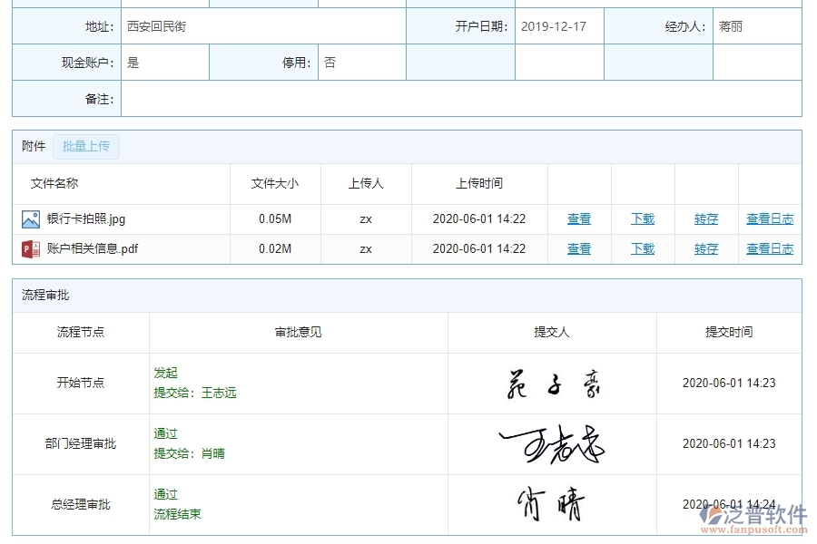The width and height of the screenshot is (817, 544).
Task: Open 查看 for 账户相关信息.pdf
Action: 578,248
